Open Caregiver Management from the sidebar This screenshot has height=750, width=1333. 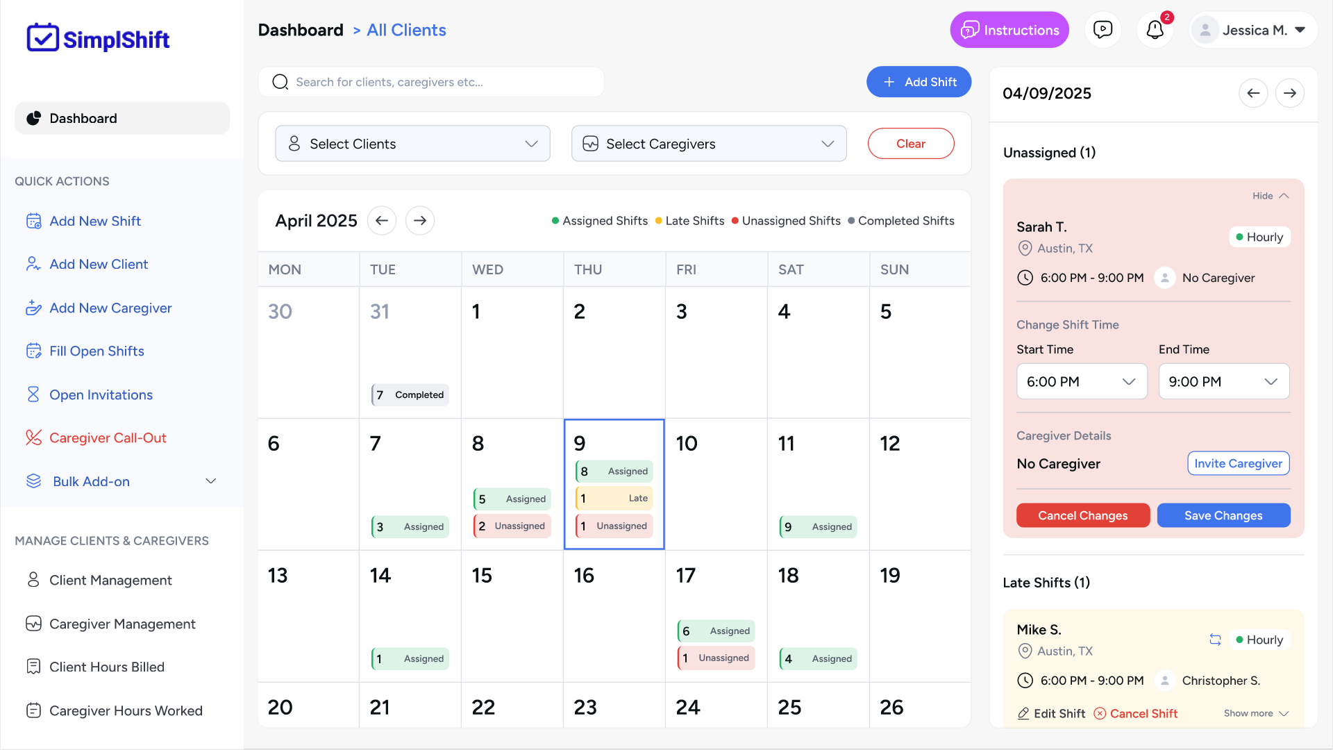tap(122, 624)
